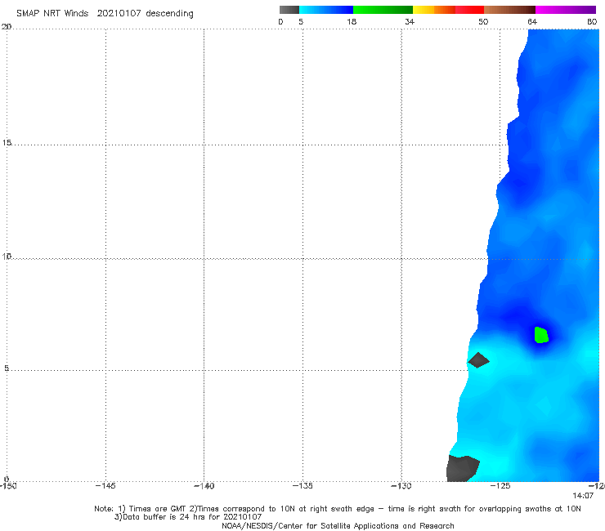The image size is (605, 531).
Task: Click the yellow-orange segment of the color bar
Action: pyautogui.click(x=434, y=10)
